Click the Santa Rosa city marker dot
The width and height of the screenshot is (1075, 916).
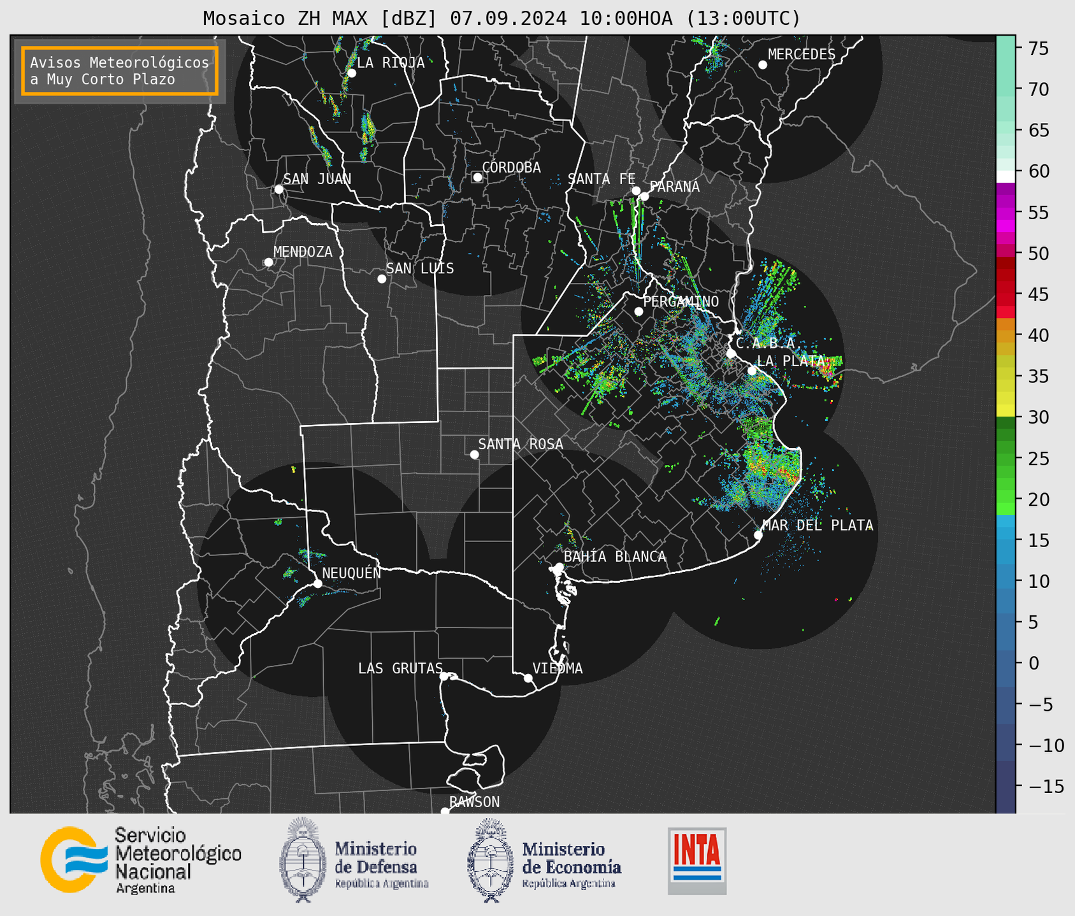[474, 455]
